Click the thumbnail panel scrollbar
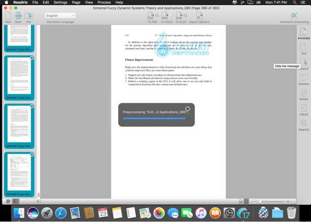This screenshot has width=311, height=222. point(38,195)
